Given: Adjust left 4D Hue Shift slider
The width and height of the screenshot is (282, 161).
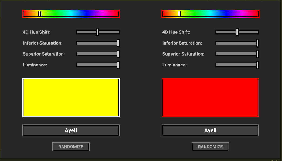Looking at the screenshot, I should click(98, 32).
